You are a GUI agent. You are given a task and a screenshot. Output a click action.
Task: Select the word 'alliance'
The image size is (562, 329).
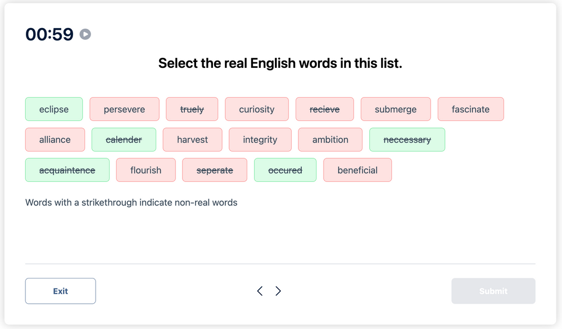click(x=55, y=139)
